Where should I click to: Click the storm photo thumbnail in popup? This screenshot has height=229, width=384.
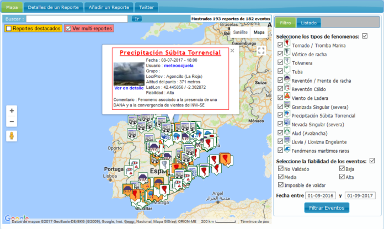tap(129, 74)
